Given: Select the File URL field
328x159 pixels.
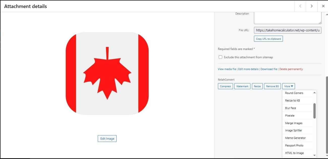Looking at the screenshot, I should (287, 30).
